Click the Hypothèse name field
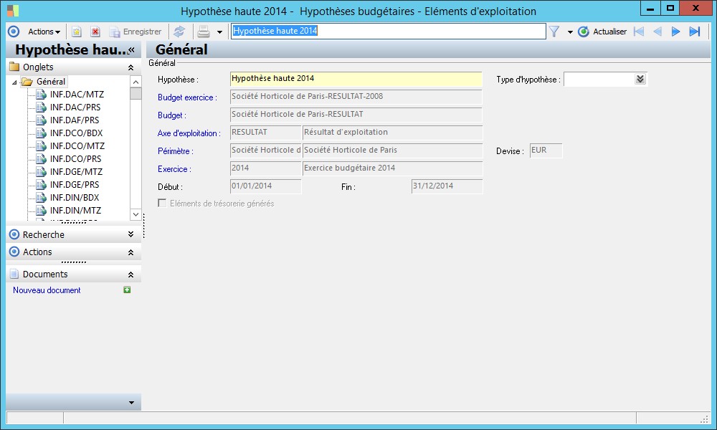The width and height of the screenshot is (717, 430). 356,79
